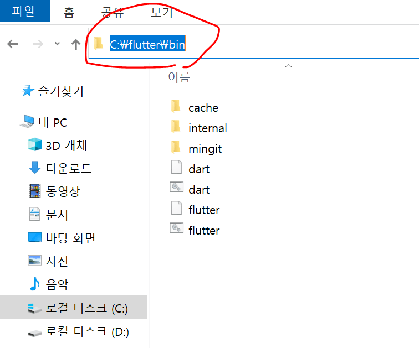Open 바탕 화면 in the sidebar
The height and width of the screenshot is (348, 419).
[70, 238]
